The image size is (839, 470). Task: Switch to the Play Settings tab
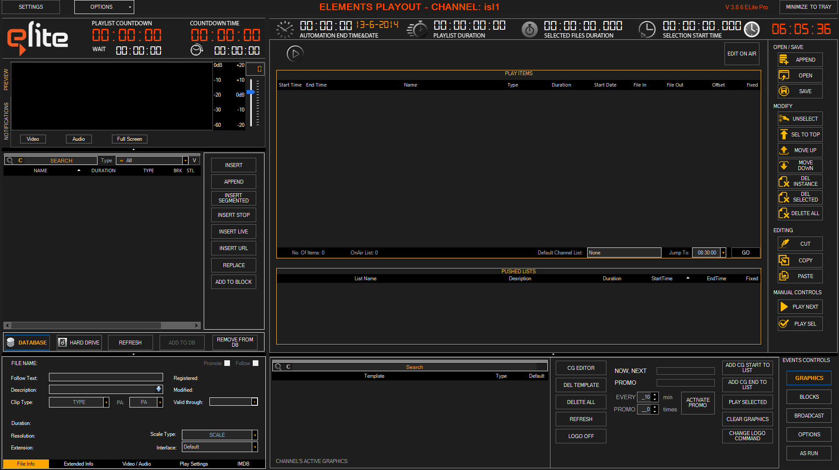194,464
